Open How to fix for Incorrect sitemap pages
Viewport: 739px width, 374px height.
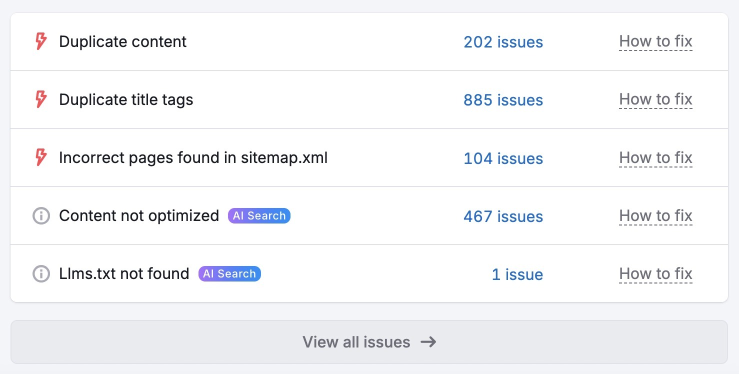click(655, 157)
